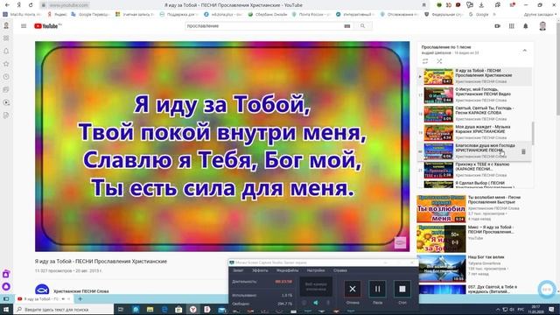Viewport: 560px width, 315px height.
Task: Open the Mail.ru bookmark
Action: [x=22, y=15]
